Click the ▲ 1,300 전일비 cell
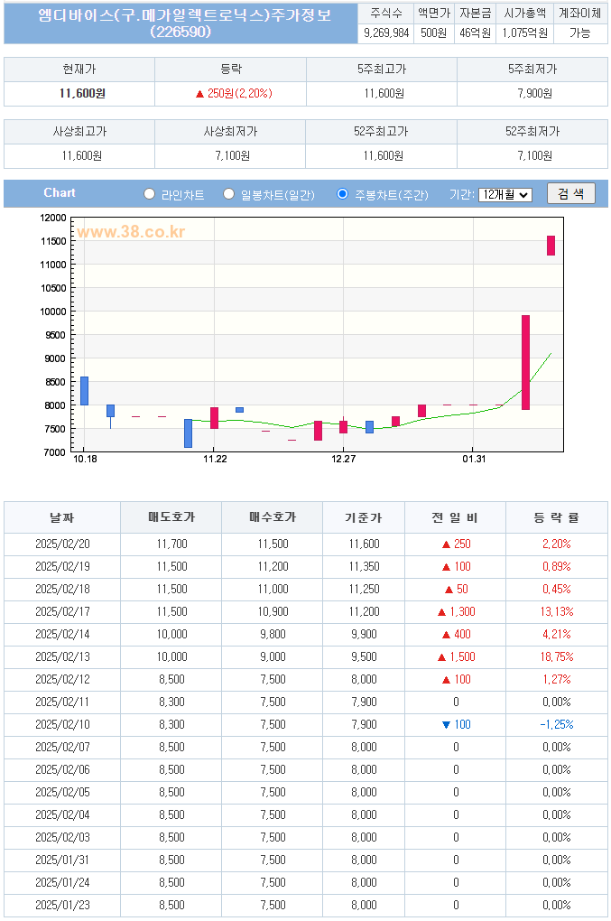Image resolution: width=611 pixels, height=921 pixels. pos(456,611)
